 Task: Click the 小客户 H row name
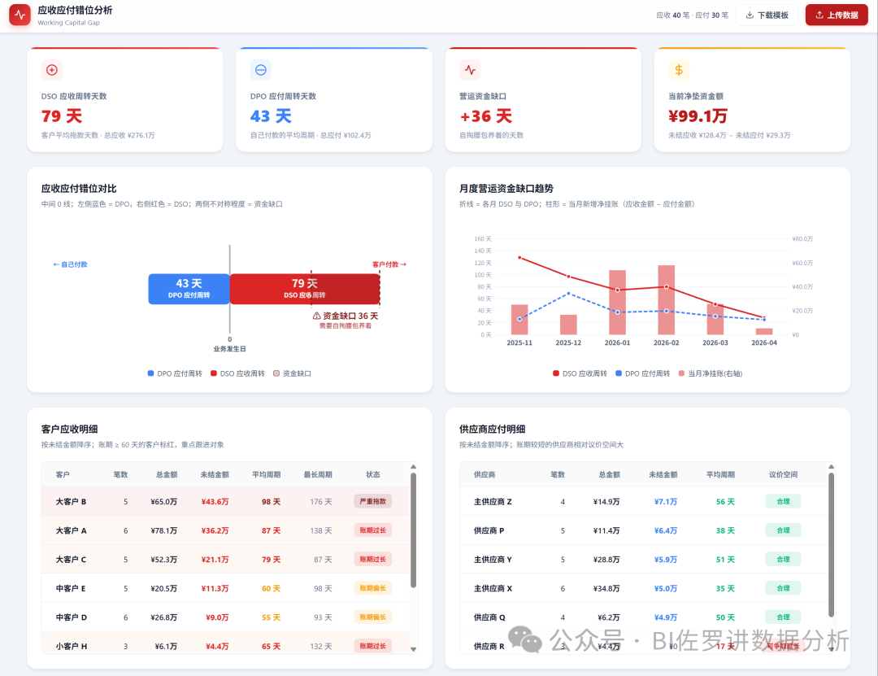pyautogui.click(x=71, y=646)
